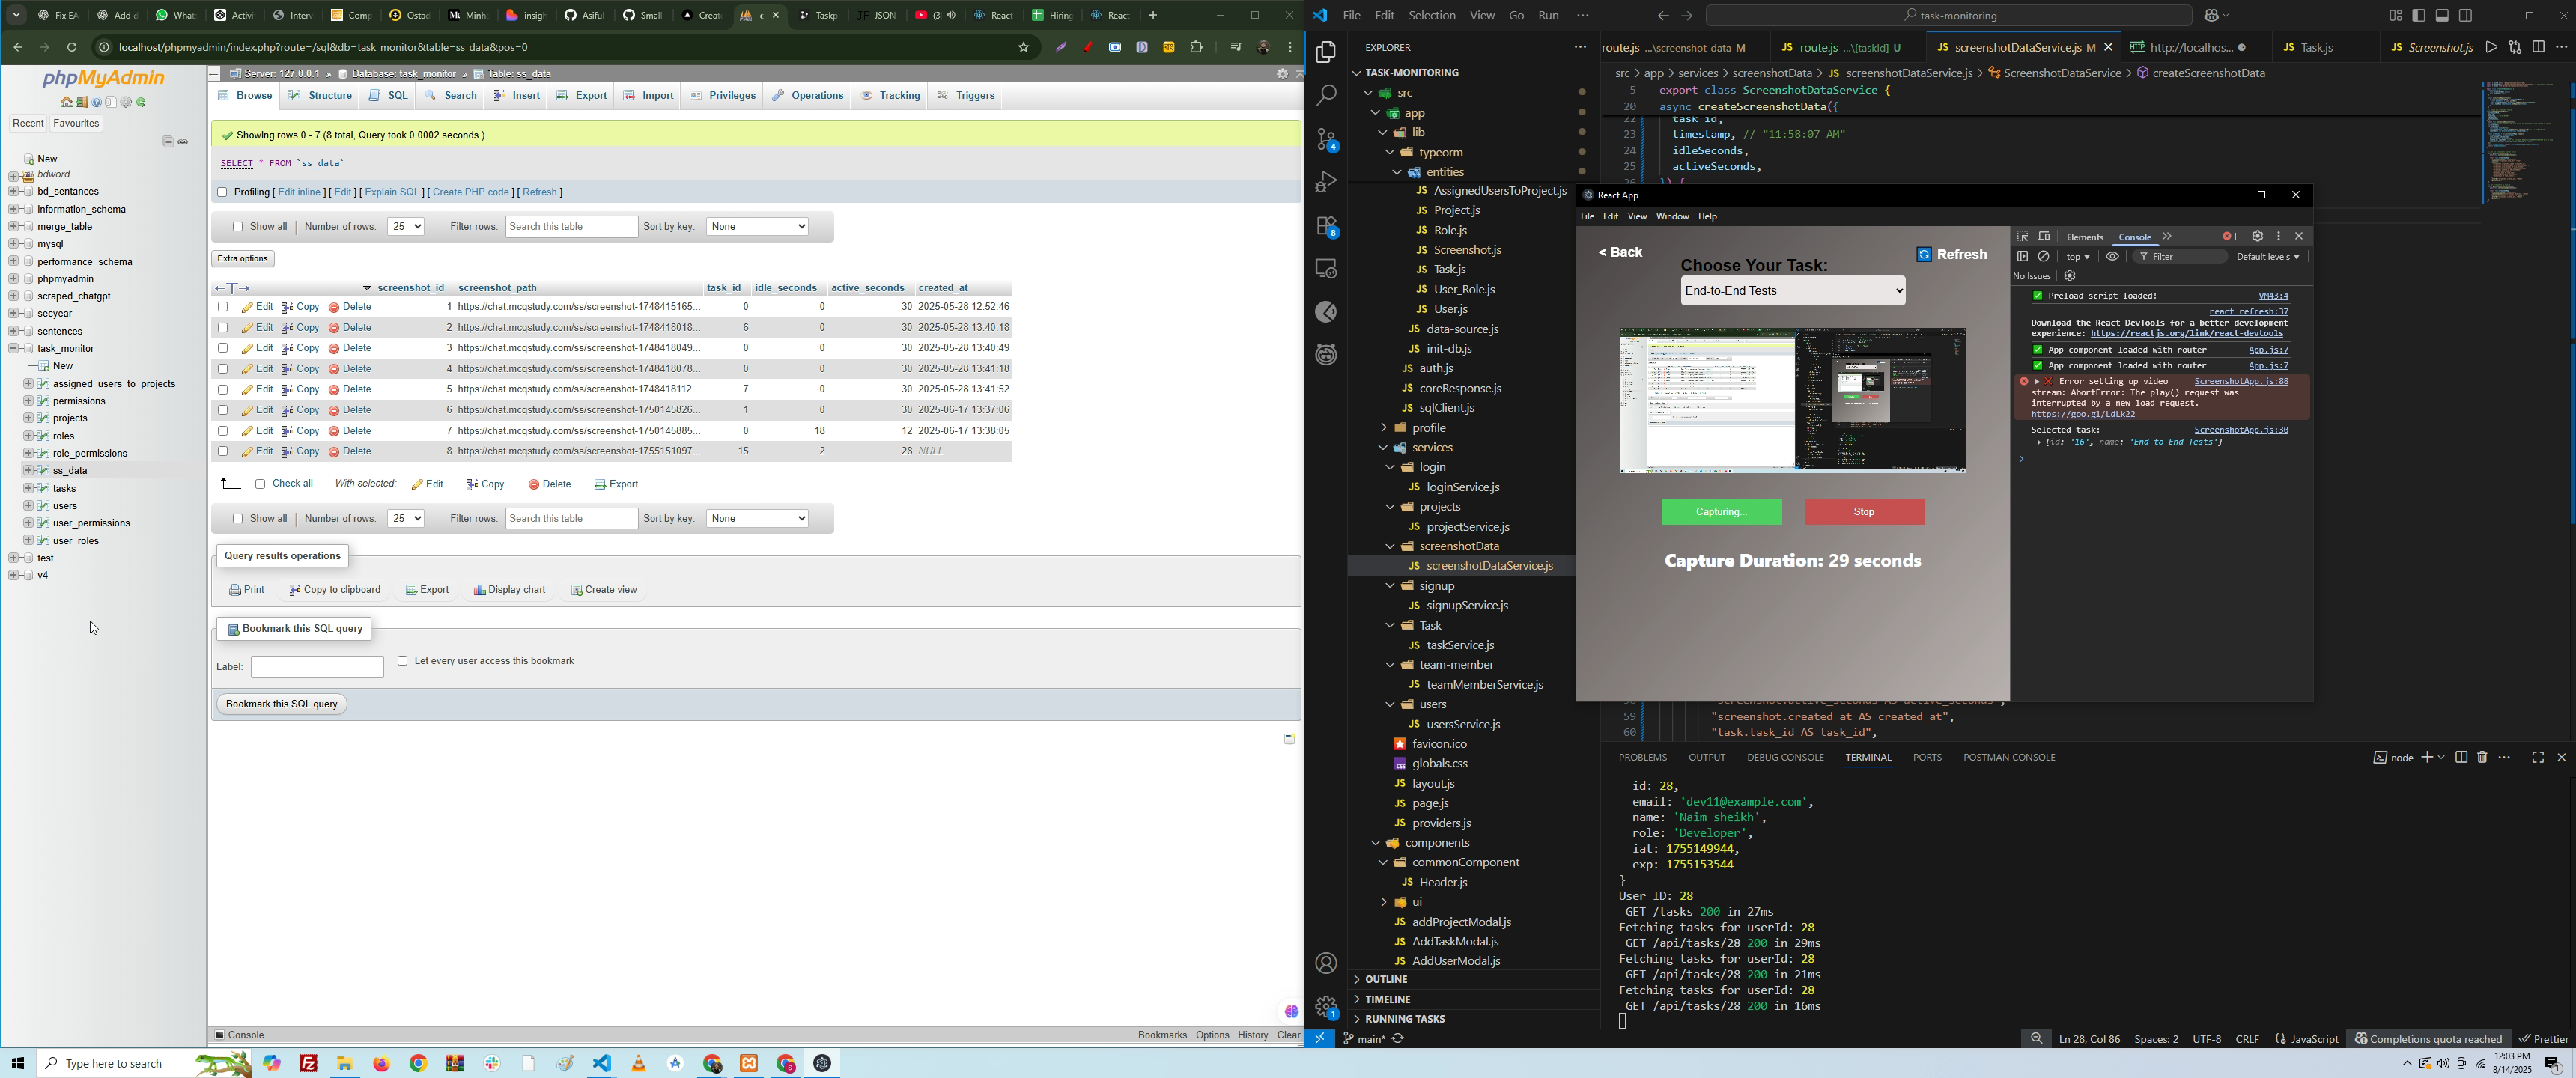Open the "Choose Your Task" dropdown
Image resolution: width=2576 pixels, height=1078 pixels.
pyautogui.click(x=1792, y=291)
